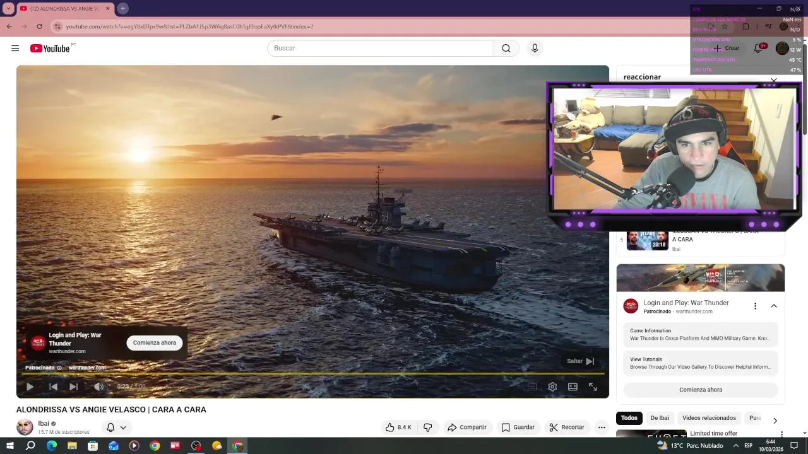Enter full screen mode
The height and width of the screenshot is (454, 808).
pyautogui.click(x=593, y=387)
